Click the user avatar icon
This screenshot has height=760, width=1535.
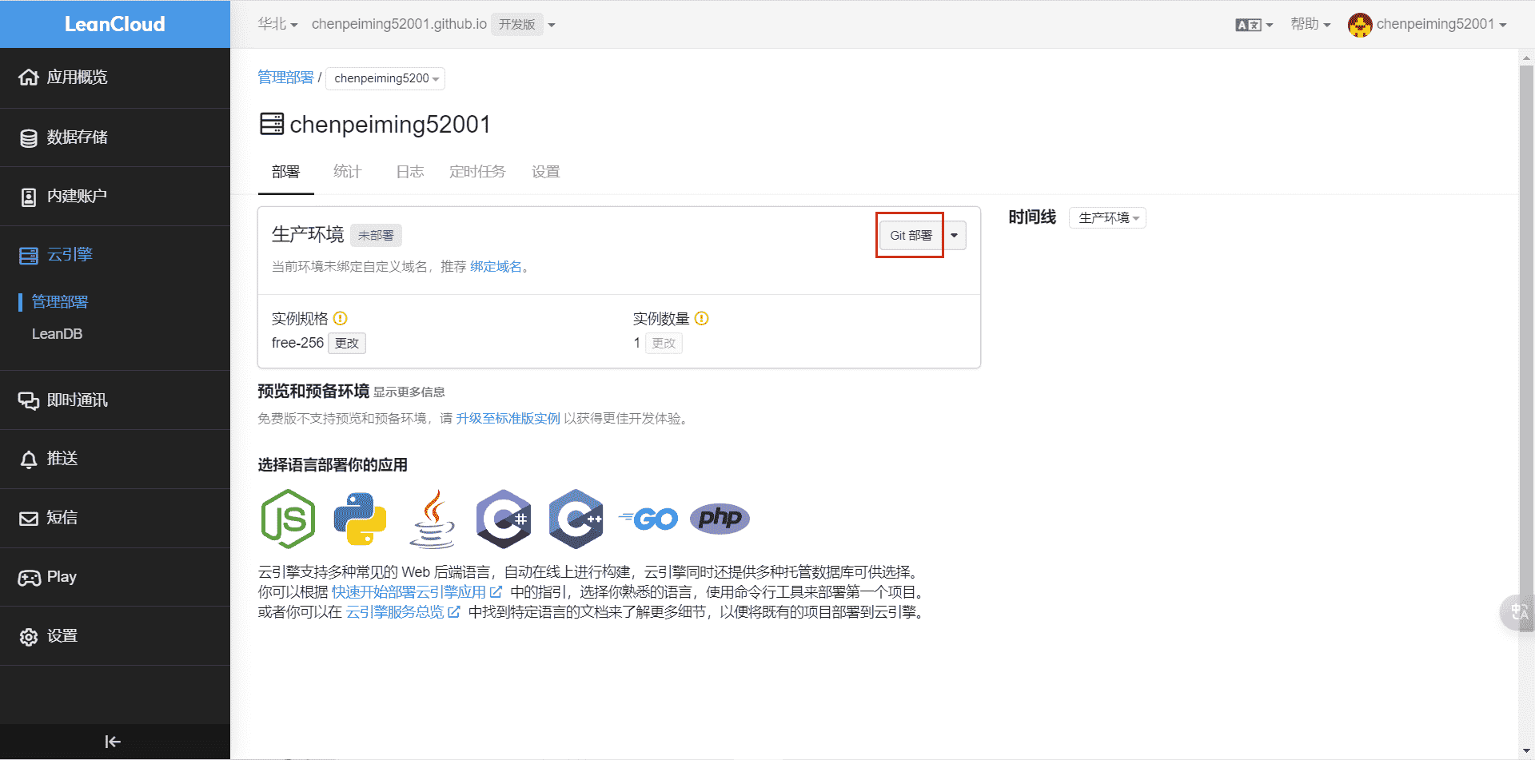click(1359, 25)
